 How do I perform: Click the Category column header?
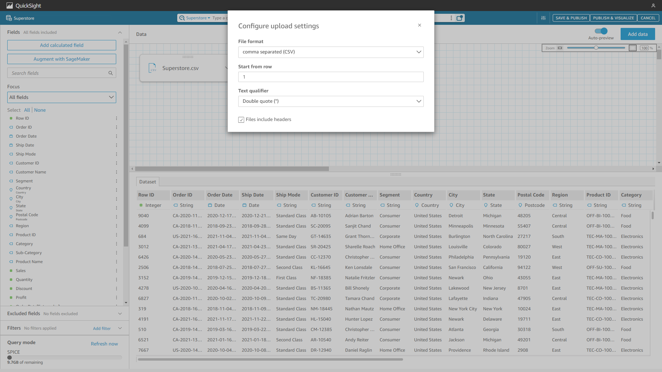click(636, 195)
